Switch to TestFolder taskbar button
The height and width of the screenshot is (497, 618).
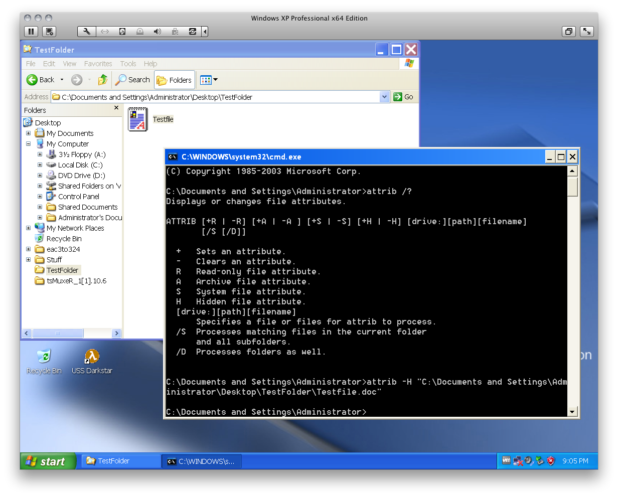[120, 461]
